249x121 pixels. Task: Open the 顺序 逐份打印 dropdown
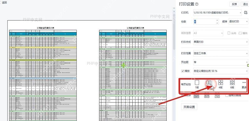(x=238, y=21)
